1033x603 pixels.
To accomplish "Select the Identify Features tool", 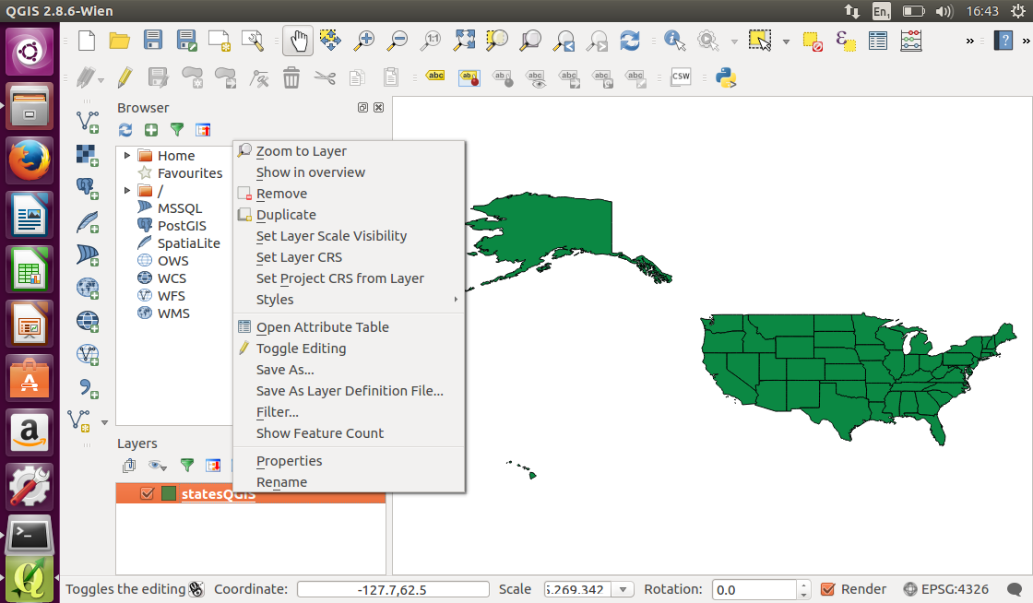I will pyautogui.click(x=674, y=41).
